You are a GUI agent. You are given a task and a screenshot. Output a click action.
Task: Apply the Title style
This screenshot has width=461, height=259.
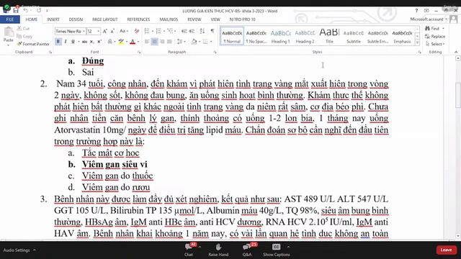click(x=329, y=36)
